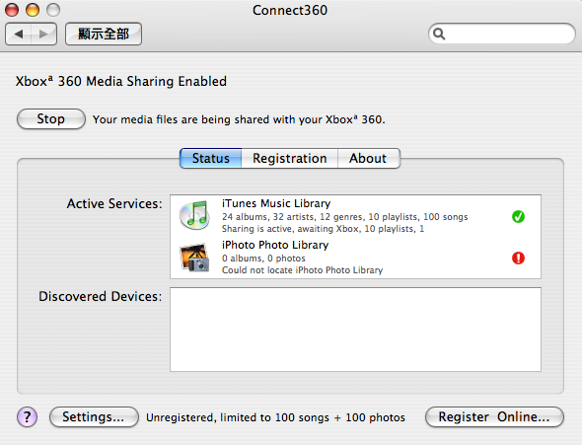Click the iPhoto camera icon
Viewport: 582px width, 445px height.
[194, 258]
